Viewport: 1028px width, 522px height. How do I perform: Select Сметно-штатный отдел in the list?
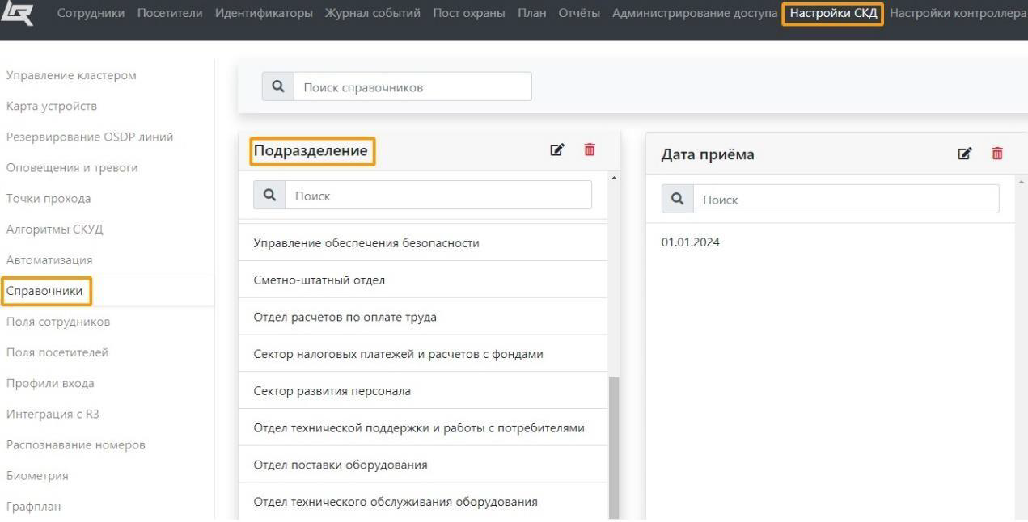pyautogui.click(x=319, y=280)
